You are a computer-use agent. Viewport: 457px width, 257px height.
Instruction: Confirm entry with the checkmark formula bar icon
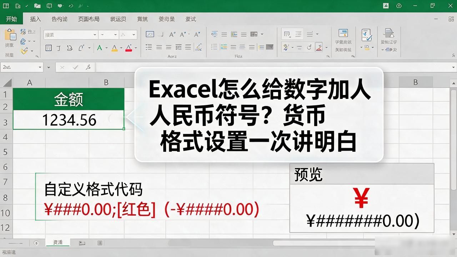point(75,67)
